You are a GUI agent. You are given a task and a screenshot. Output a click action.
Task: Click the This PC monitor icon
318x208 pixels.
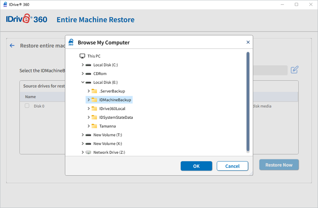(x=82, y=56)
